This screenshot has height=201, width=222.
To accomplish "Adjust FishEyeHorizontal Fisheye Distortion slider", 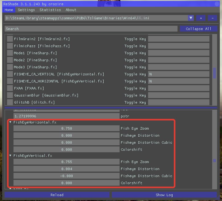I will pos(67,135).
